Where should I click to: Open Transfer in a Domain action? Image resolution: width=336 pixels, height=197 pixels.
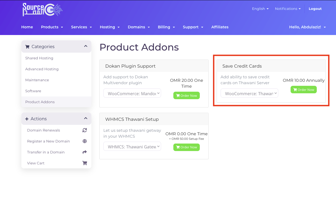tap(56, 152)
